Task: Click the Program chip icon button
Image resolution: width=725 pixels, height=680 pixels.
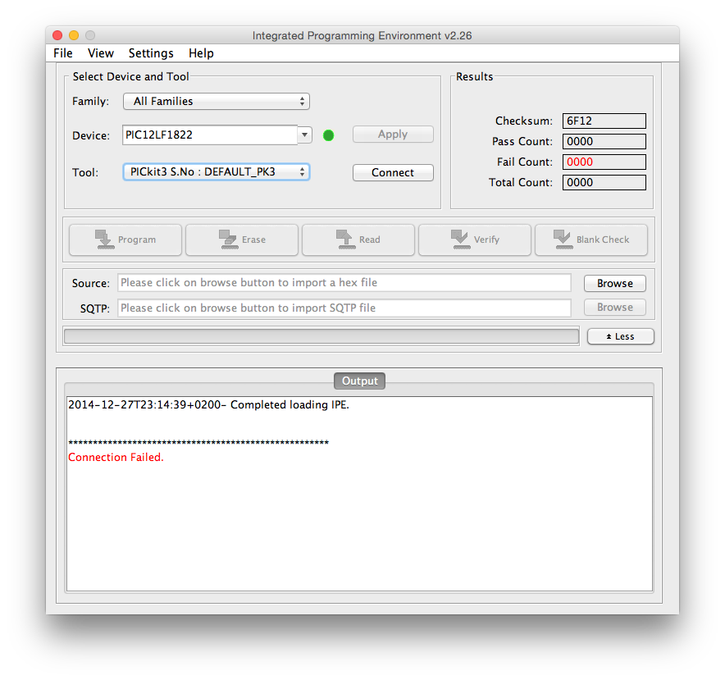Action: click(x=125, y=240)
